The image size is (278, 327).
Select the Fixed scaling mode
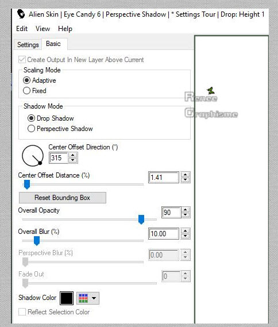(x=34, y=91)
